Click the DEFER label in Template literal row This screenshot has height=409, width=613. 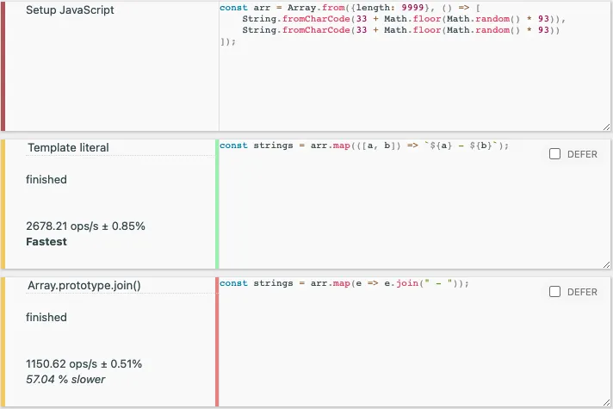tap(582, 154)
